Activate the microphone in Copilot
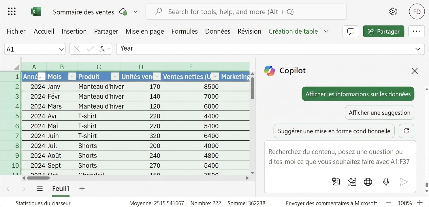The image size is (429, 207). [386, 182]
